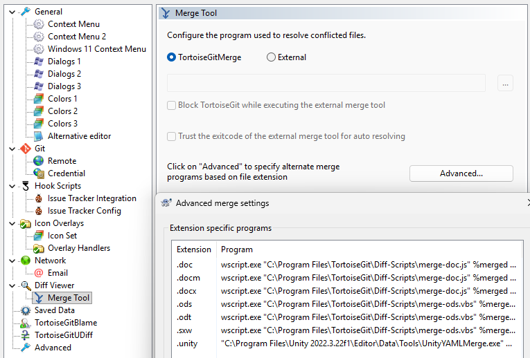The height and width of the screenshot is (358, 530).
Task: Collapse the General tree node
Action: [x=12, y=12]
